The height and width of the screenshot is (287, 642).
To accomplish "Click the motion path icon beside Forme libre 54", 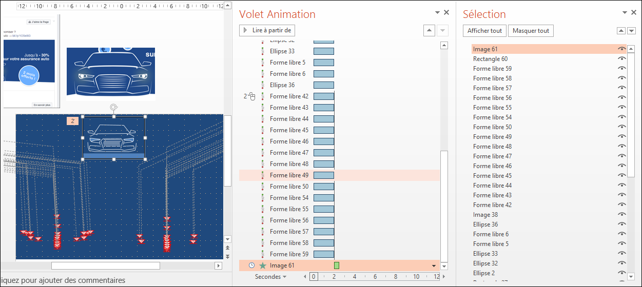I will tap(263, 198).
